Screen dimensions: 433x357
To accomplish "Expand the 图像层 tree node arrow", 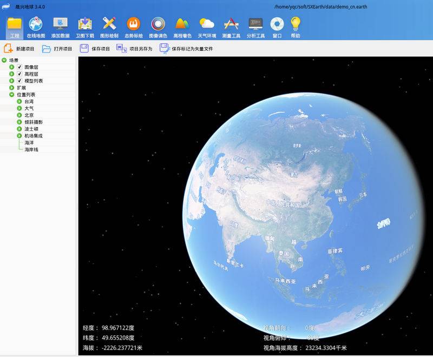I will [11, 67].
